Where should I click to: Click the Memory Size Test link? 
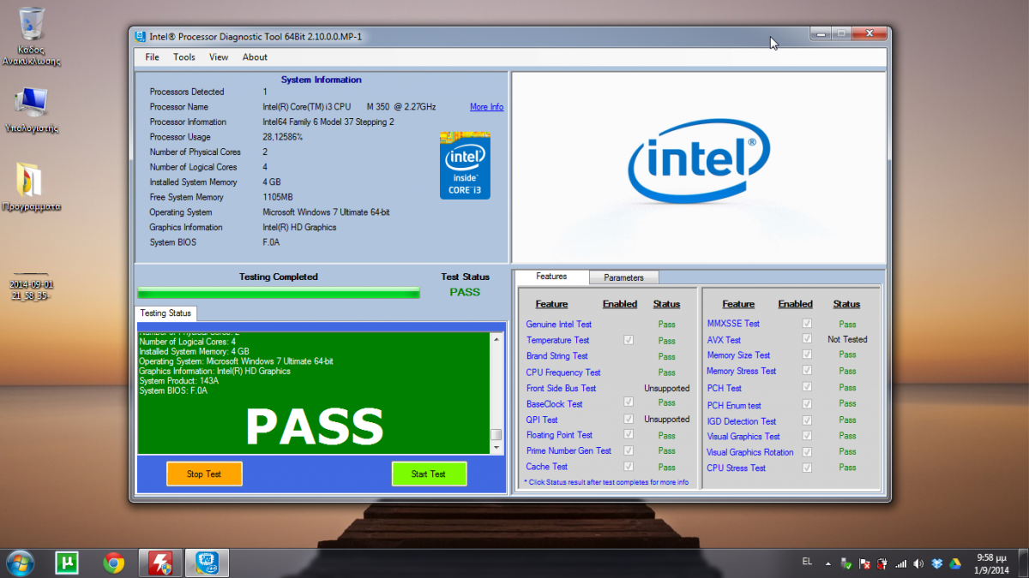(x=738, y=355)
